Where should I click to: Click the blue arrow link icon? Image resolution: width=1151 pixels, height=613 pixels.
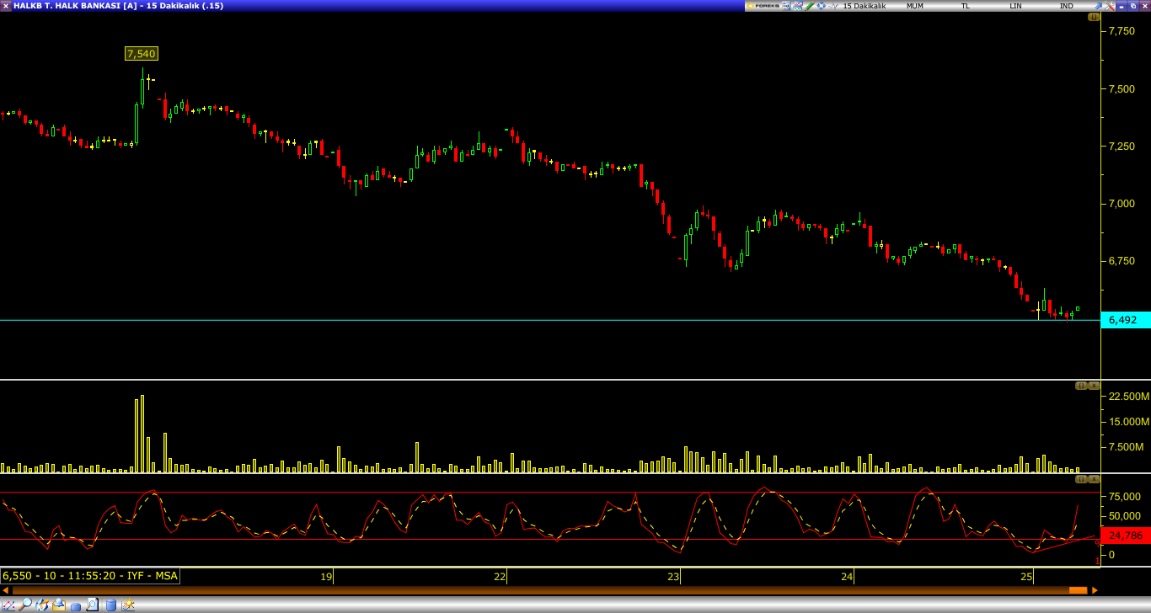pos(1098,6)
